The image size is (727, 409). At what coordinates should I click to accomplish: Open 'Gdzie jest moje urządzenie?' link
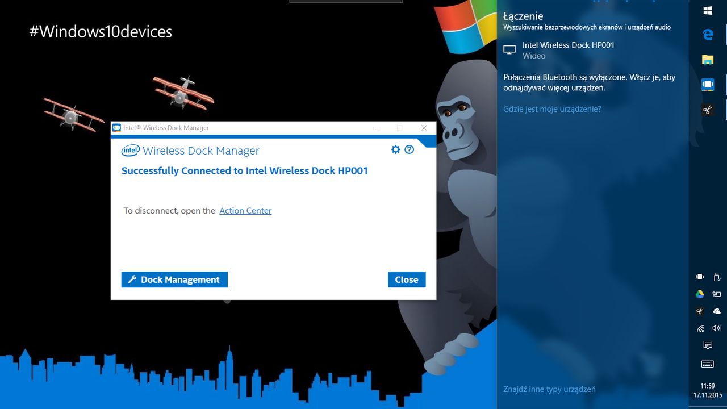click(552, 109)
